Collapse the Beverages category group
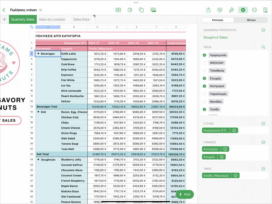272x204 pixels. (38, 54)
